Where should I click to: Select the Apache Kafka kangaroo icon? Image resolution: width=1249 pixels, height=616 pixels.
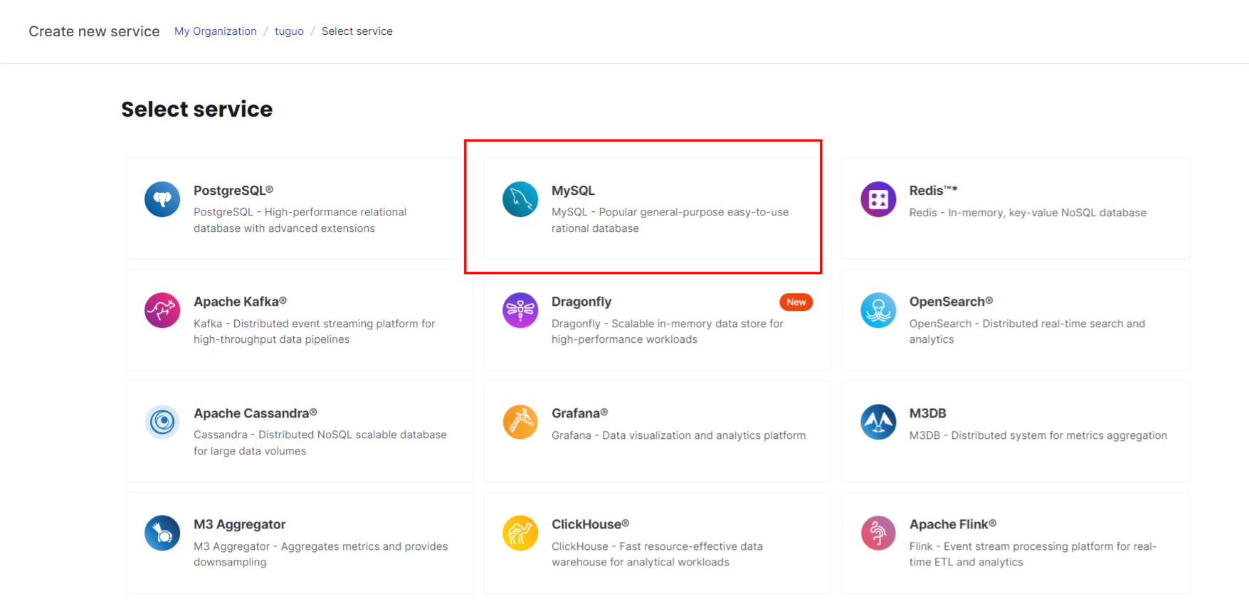click(162, 310)
